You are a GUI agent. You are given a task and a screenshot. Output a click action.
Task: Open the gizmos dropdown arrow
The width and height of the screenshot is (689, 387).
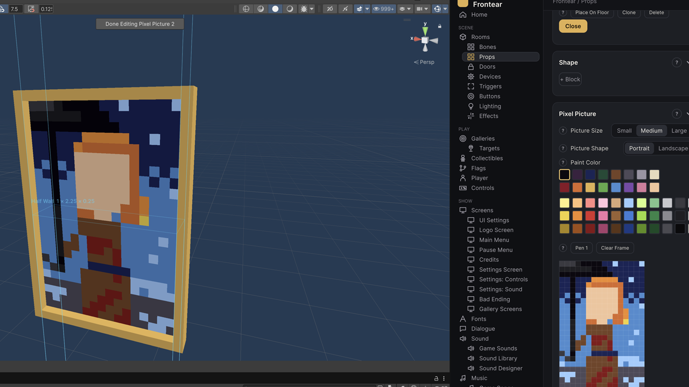click(445, 9)
